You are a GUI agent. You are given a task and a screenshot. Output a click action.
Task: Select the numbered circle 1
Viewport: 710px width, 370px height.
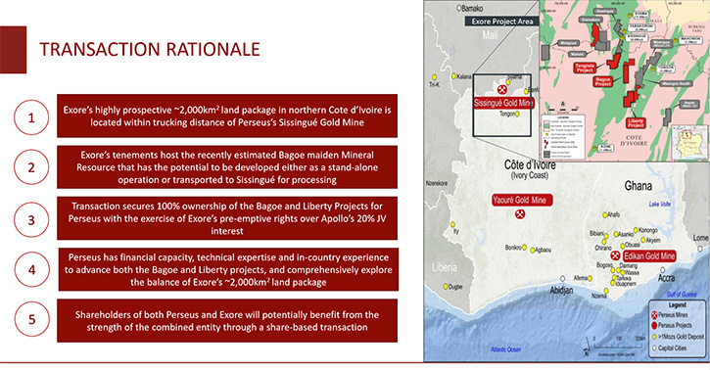pos(31,117)
